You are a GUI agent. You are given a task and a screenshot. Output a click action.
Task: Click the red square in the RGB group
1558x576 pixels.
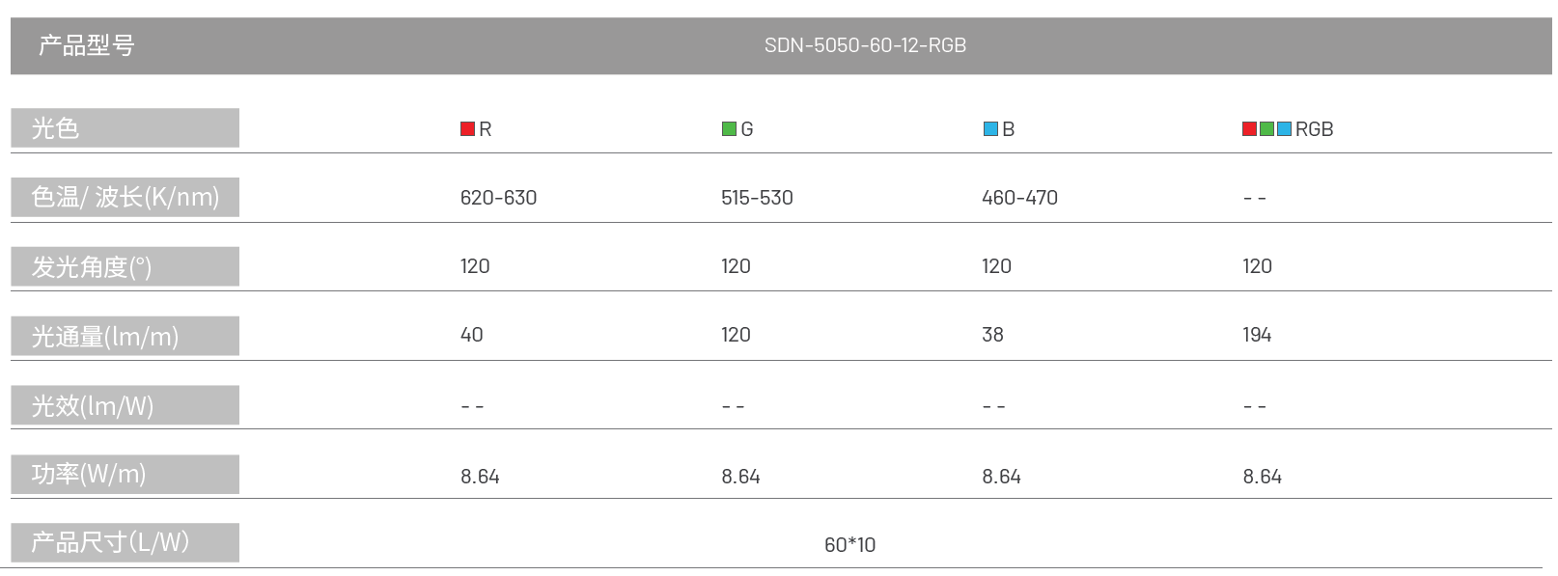(1250, 129)
